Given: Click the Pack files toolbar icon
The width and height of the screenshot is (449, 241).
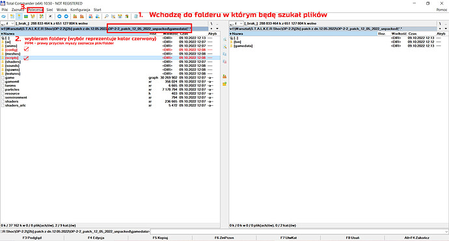Looking at the screenshot, I should coord(75,17).
